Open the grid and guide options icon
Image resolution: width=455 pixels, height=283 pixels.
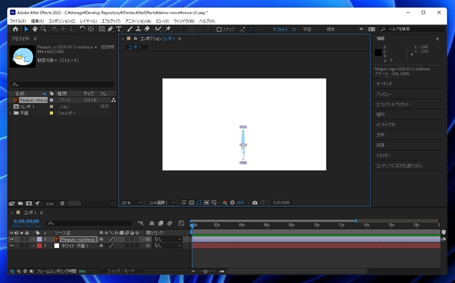coord(214,203)
